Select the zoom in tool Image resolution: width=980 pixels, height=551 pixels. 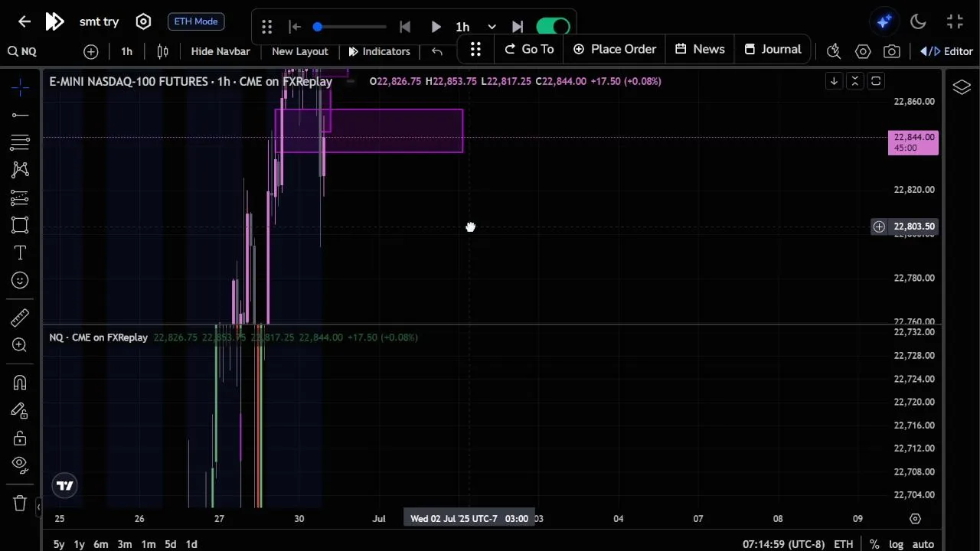click(x=20, y=345)
